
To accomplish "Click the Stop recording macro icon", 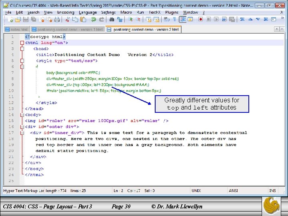I will [208, 19].
